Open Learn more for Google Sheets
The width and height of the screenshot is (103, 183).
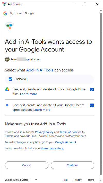42,110
